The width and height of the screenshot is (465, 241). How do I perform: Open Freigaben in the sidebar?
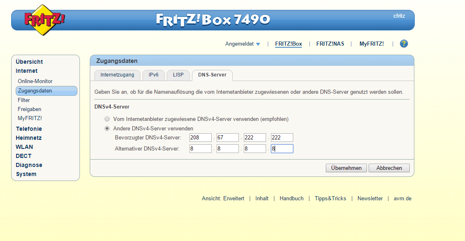[29, 109]
